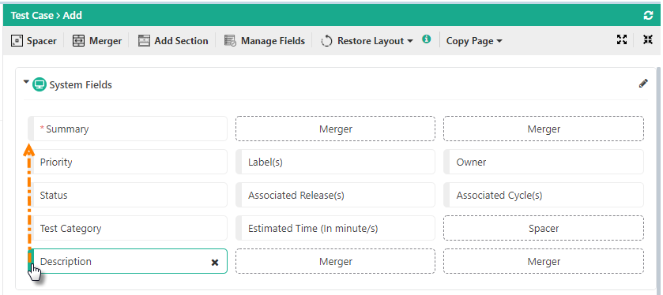Select the Description field

(128, 261)
